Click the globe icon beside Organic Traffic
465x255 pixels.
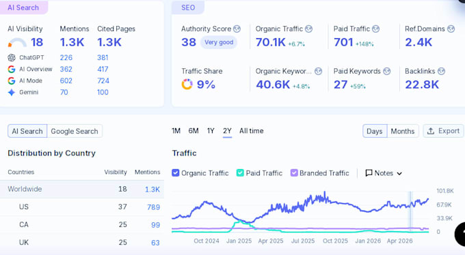[x=308, y=29]
